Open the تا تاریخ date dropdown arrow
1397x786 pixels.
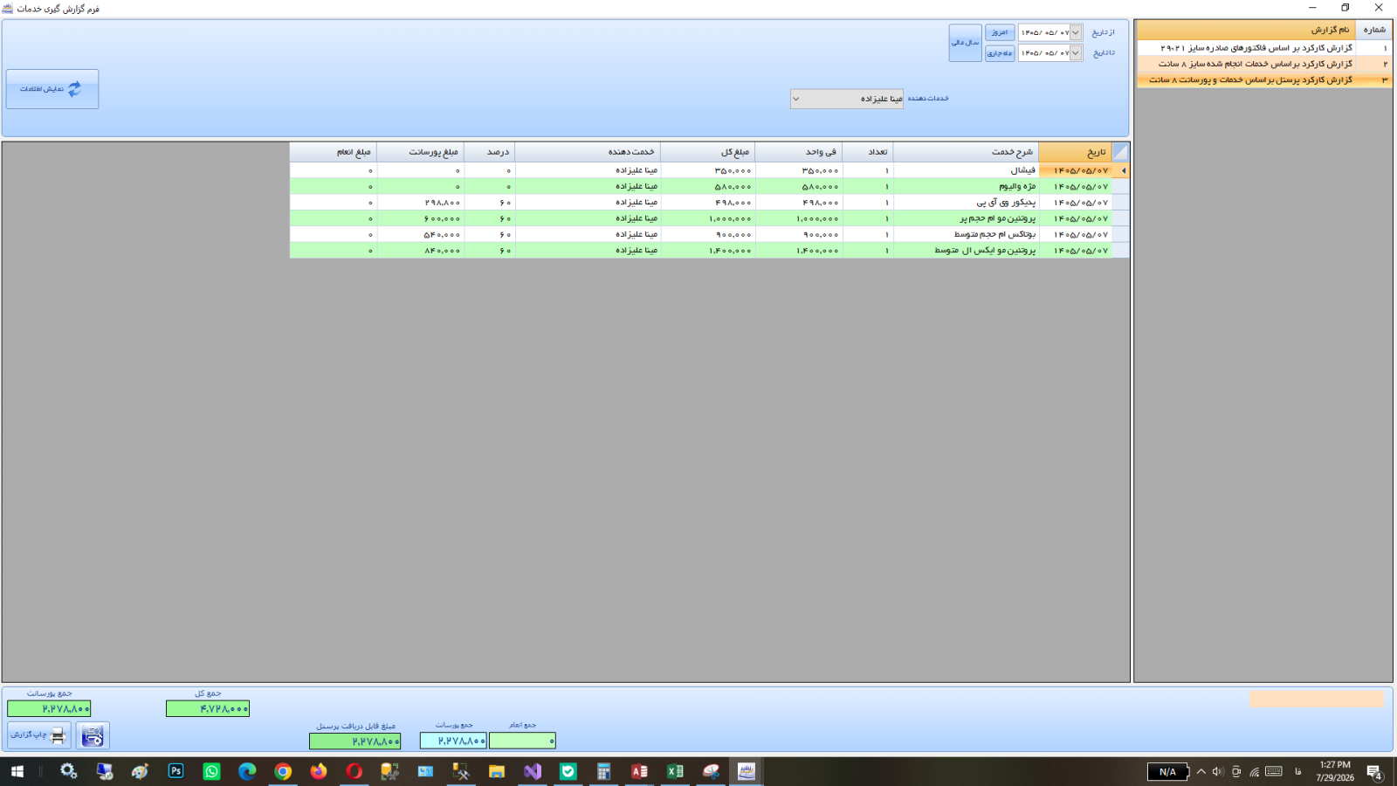click(1076, 53)
